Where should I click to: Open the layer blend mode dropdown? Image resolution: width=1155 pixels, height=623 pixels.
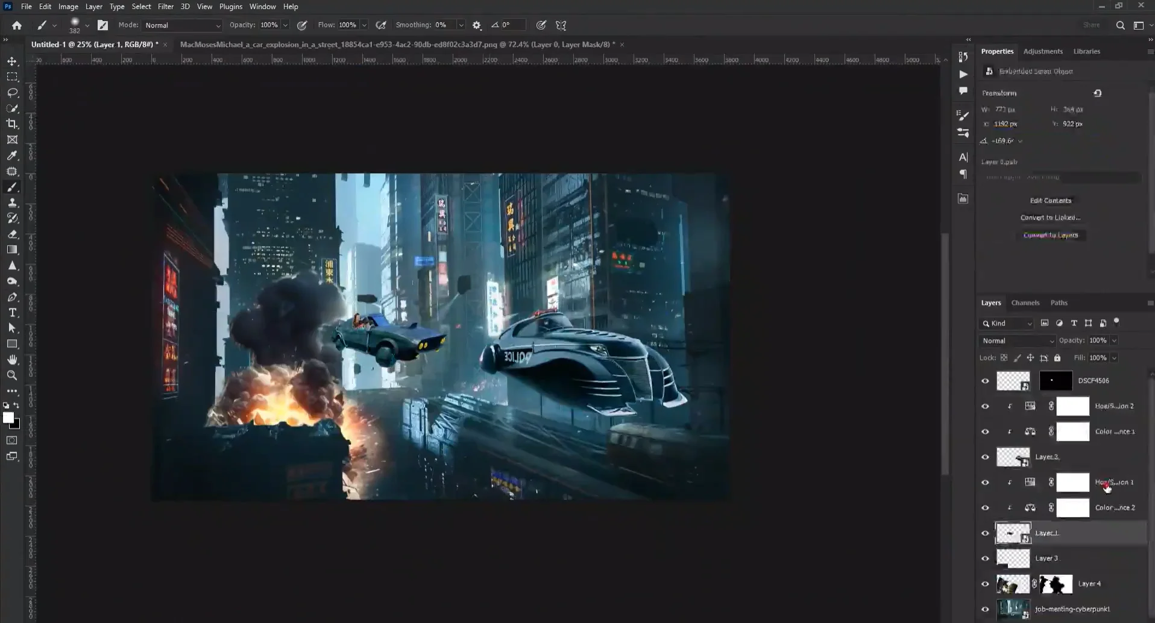[1017, 341]
